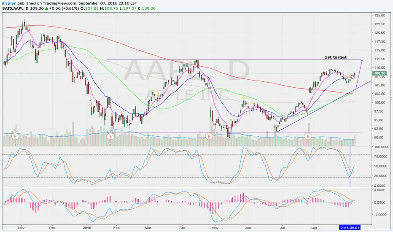Click the Mar label on time axis

tap(148, 228)
